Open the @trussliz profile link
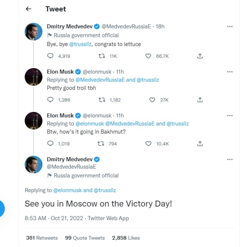 point(81,44)
